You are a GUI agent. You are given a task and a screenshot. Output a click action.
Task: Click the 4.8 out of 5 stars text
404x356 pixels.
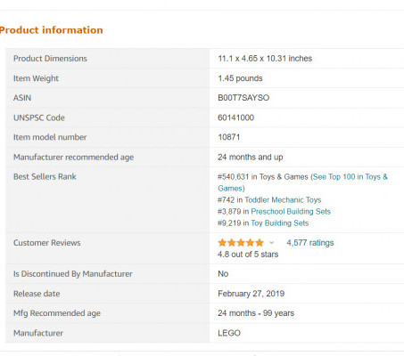248,255
